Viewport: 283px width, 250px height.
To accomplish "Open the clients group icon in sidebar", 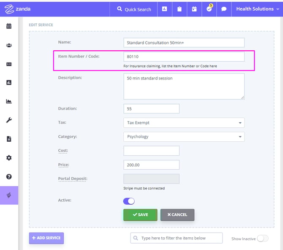I will [x=9, y=45].
